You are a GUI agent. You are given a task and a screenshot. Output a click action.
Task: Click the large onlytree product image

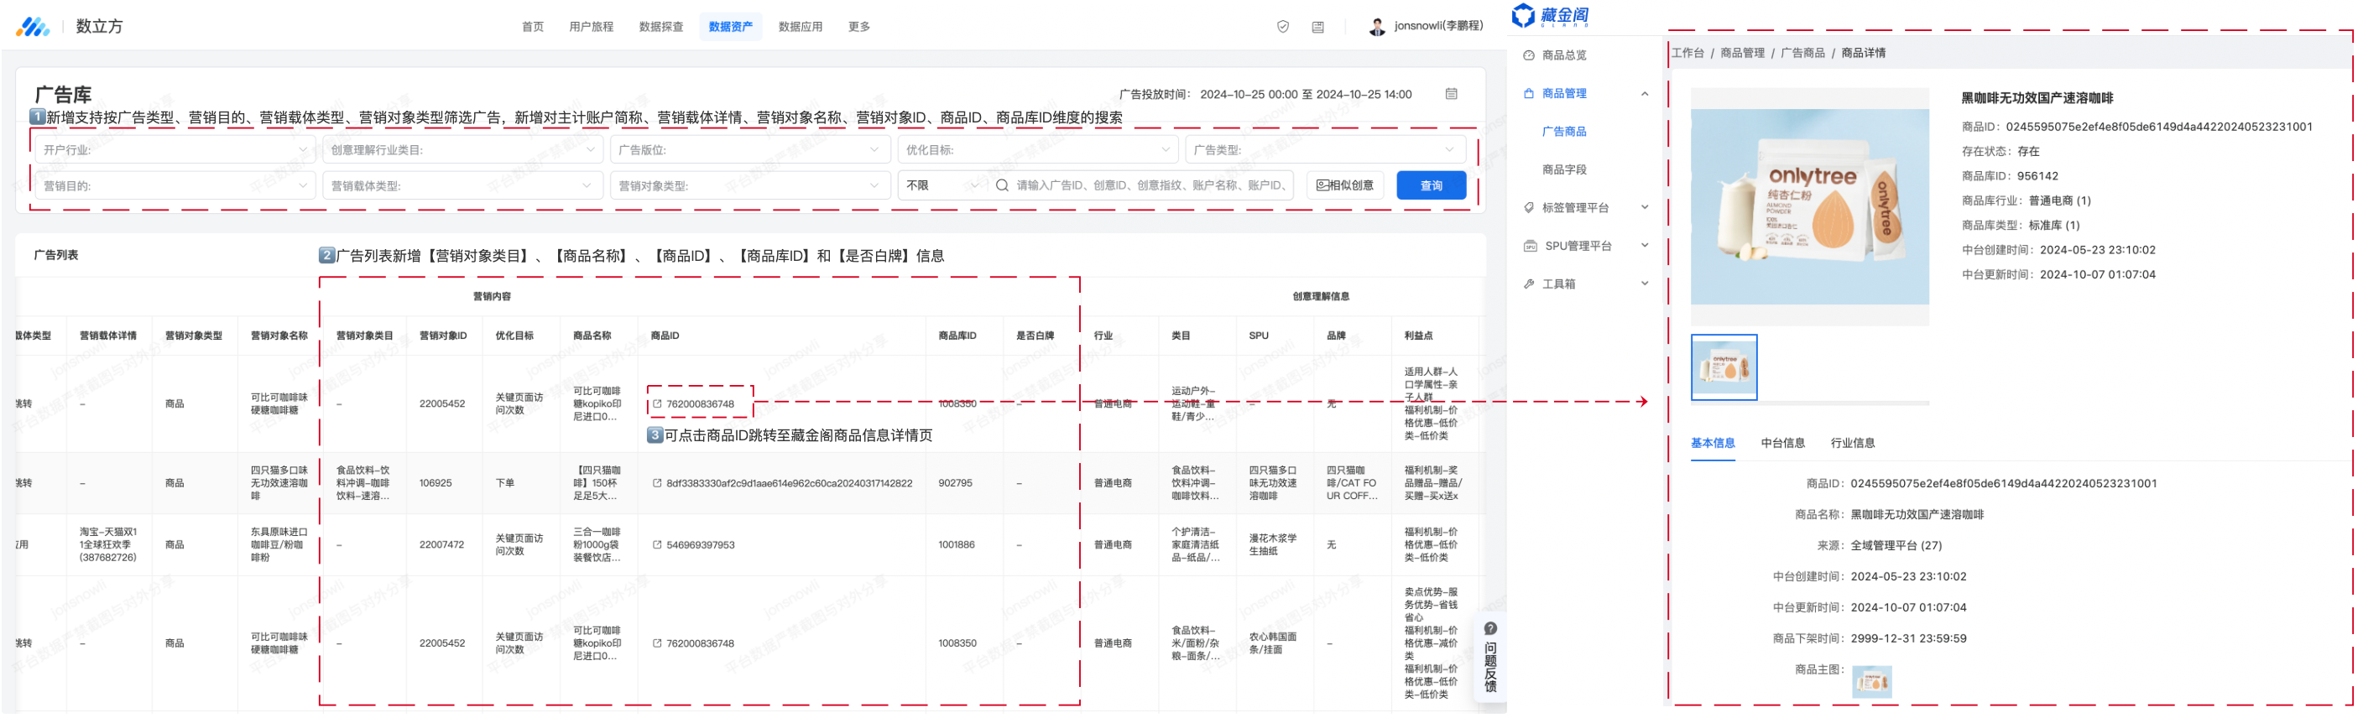coord(1809,206)
